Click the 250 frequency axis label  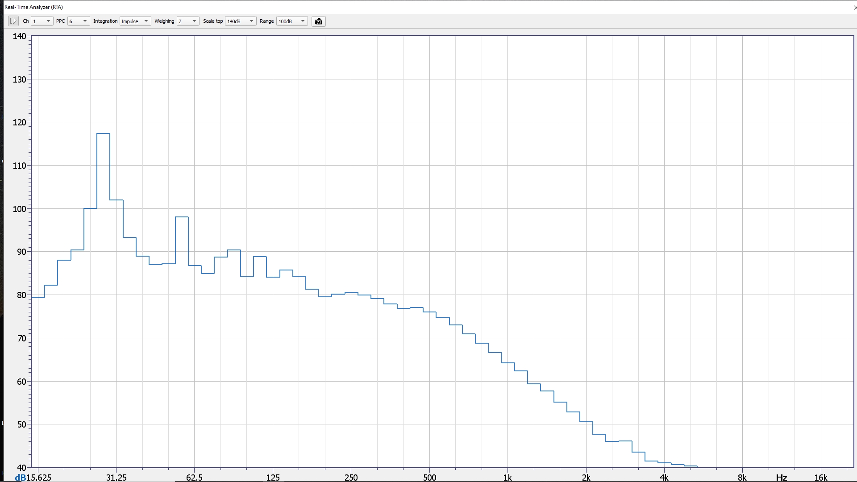point(351,478)
